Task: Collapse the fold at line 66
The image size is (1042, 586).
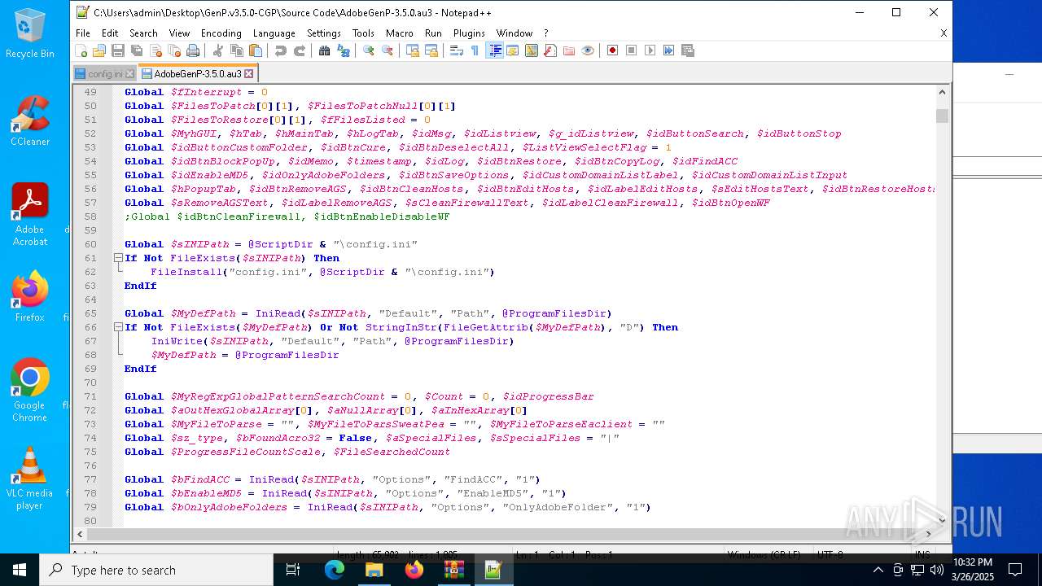Action: pos(118,327)
